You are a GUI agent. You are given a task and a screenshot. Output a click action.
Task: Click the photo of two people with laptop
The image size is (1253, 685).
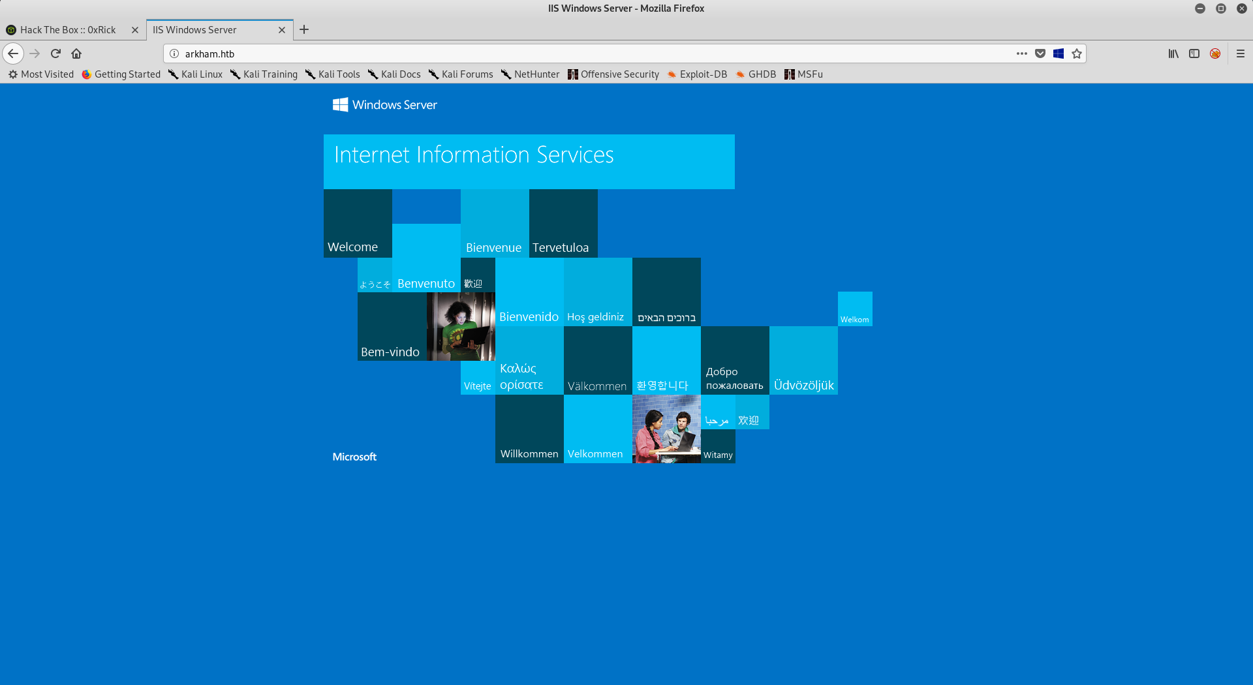click(666, 429)
